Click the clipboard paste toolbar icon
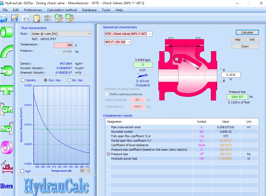 (x=37, y=18)
